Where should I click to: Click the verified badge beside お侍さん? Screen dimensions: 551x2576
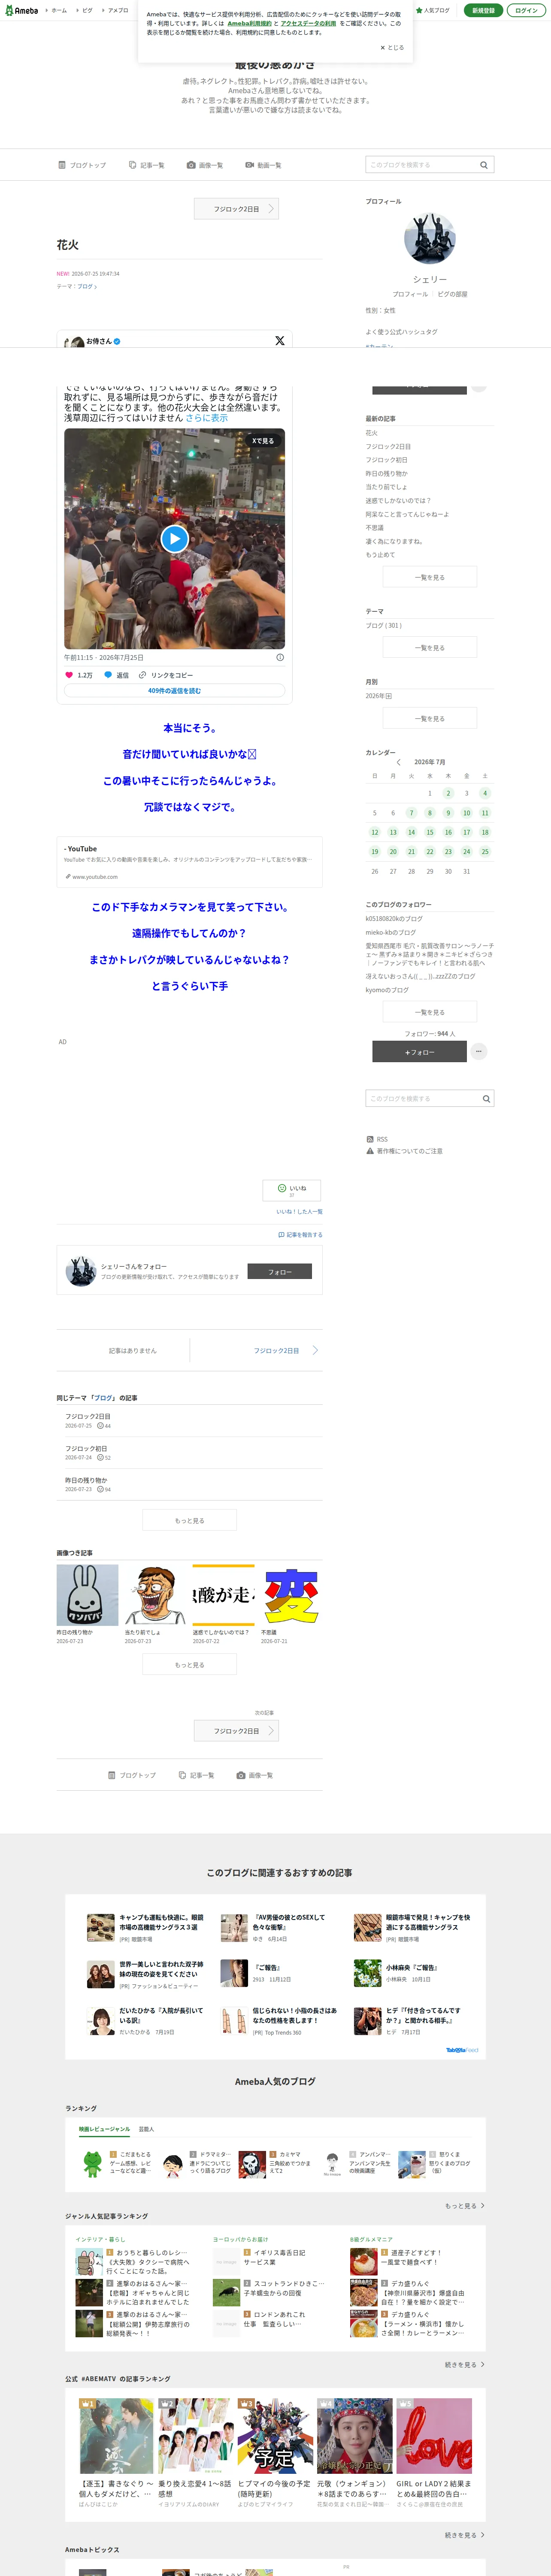click(117, 341)
